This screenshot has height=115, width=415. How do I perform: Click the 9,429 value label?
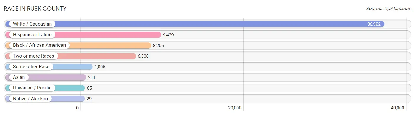pos(168,35)
